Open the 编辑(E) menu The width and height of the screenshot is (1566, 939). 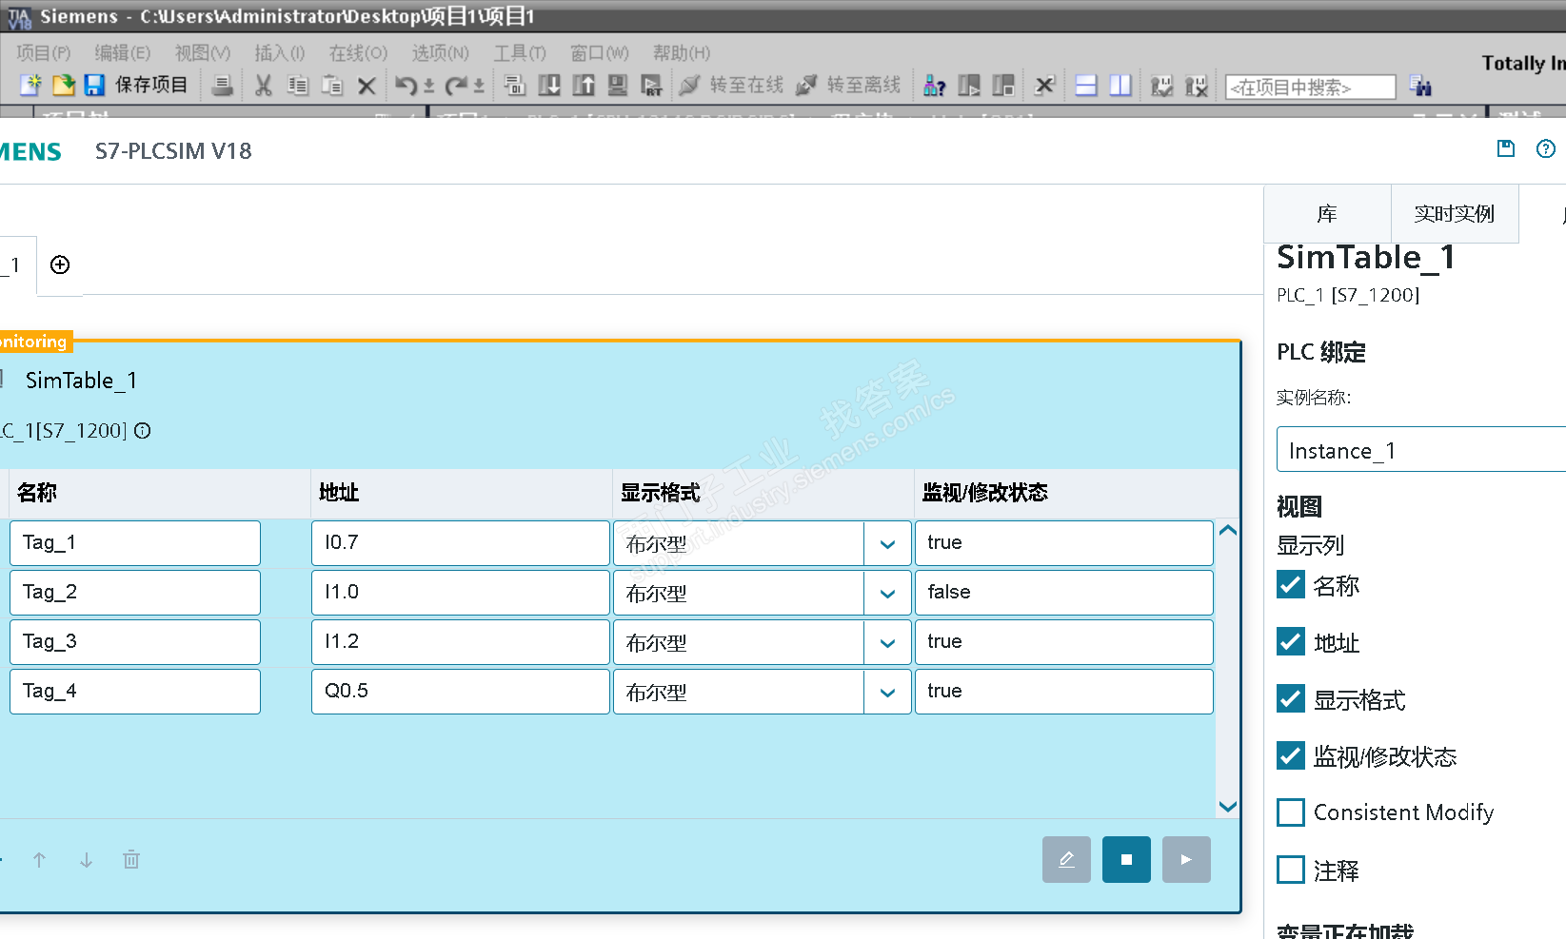click(123, 53)
